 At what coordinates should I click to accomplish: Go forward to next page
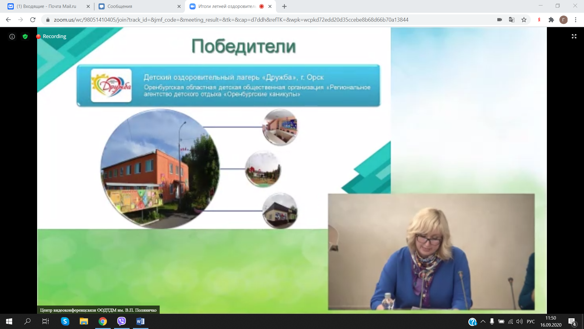tap(20, 20)
